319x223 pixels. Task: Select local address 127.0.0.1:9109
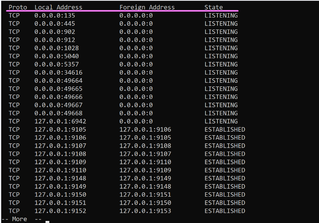(60, 162)
